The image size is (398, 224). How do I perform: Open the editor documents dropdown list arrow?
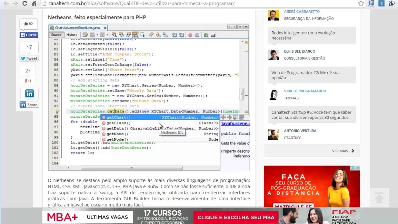pos(240,27)
